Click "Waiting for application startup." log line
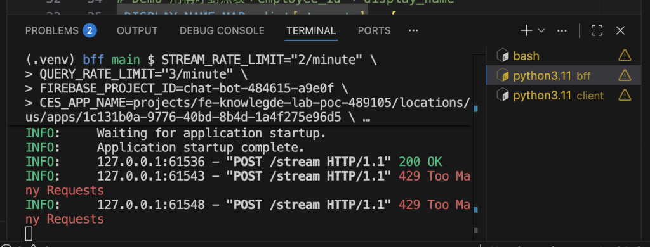 (211, 134)
